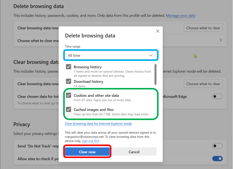
Task: Uncheck Cookies and other site data
Action: click(x=68, y=95)
